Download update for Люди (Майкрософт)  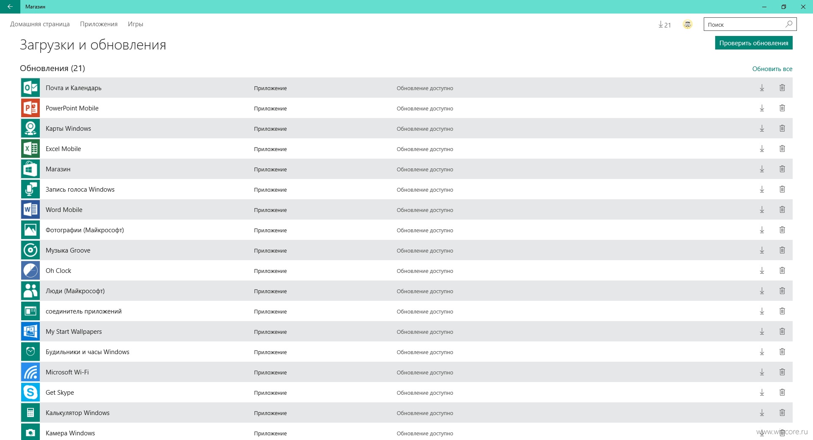coord(762,291)
